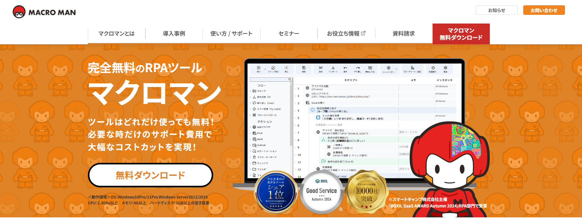
Task: Click the UIレコーダー record icon
Action: point(389,68)
